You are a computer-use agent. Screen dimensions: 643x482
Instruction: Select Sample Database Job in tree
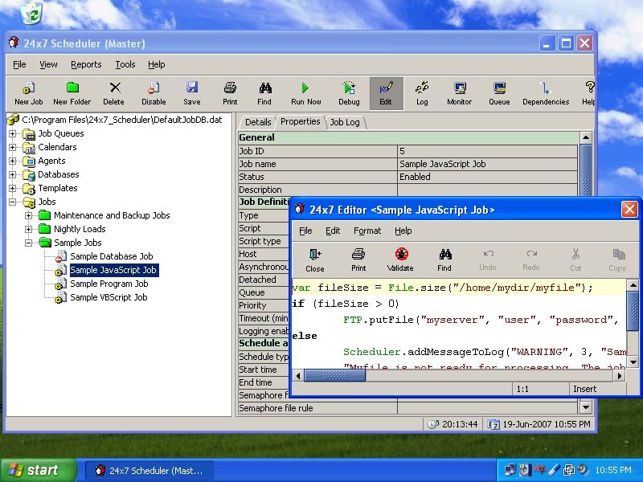point(111,256)
